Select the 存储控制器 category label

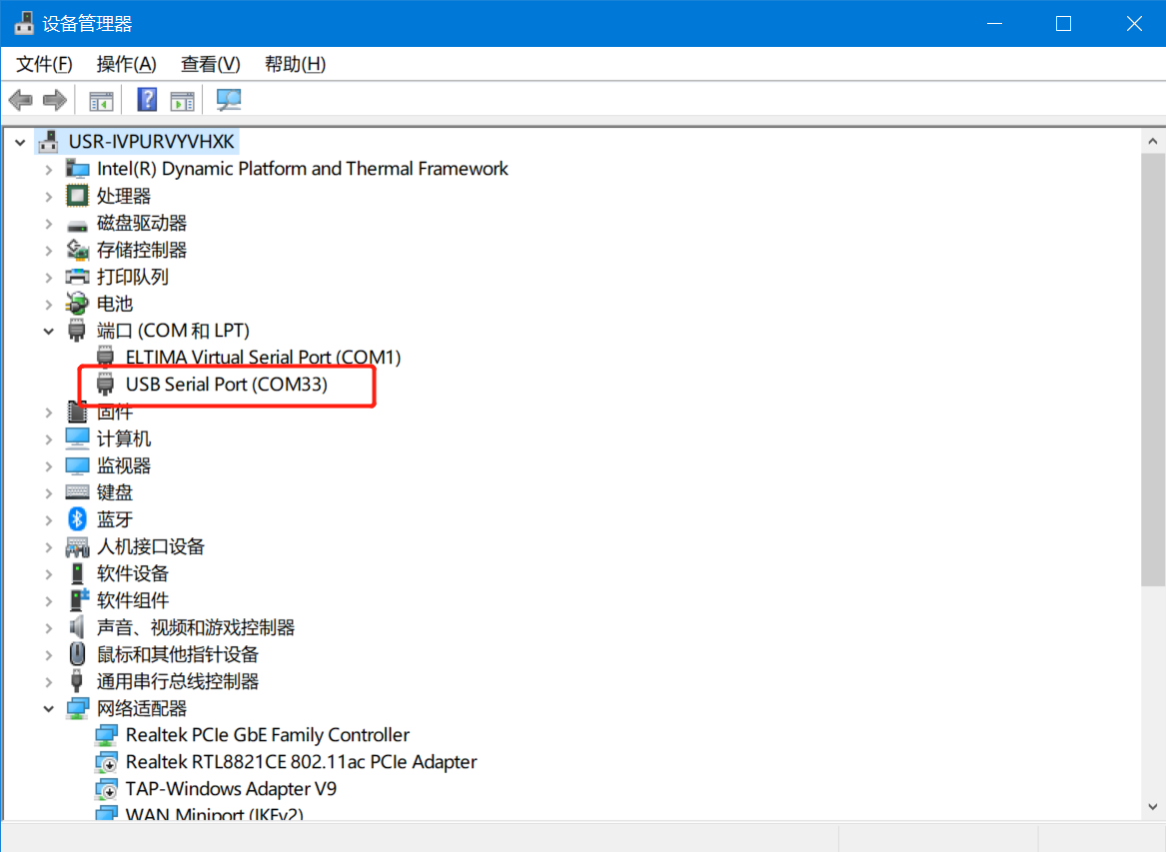pos(141,250)
